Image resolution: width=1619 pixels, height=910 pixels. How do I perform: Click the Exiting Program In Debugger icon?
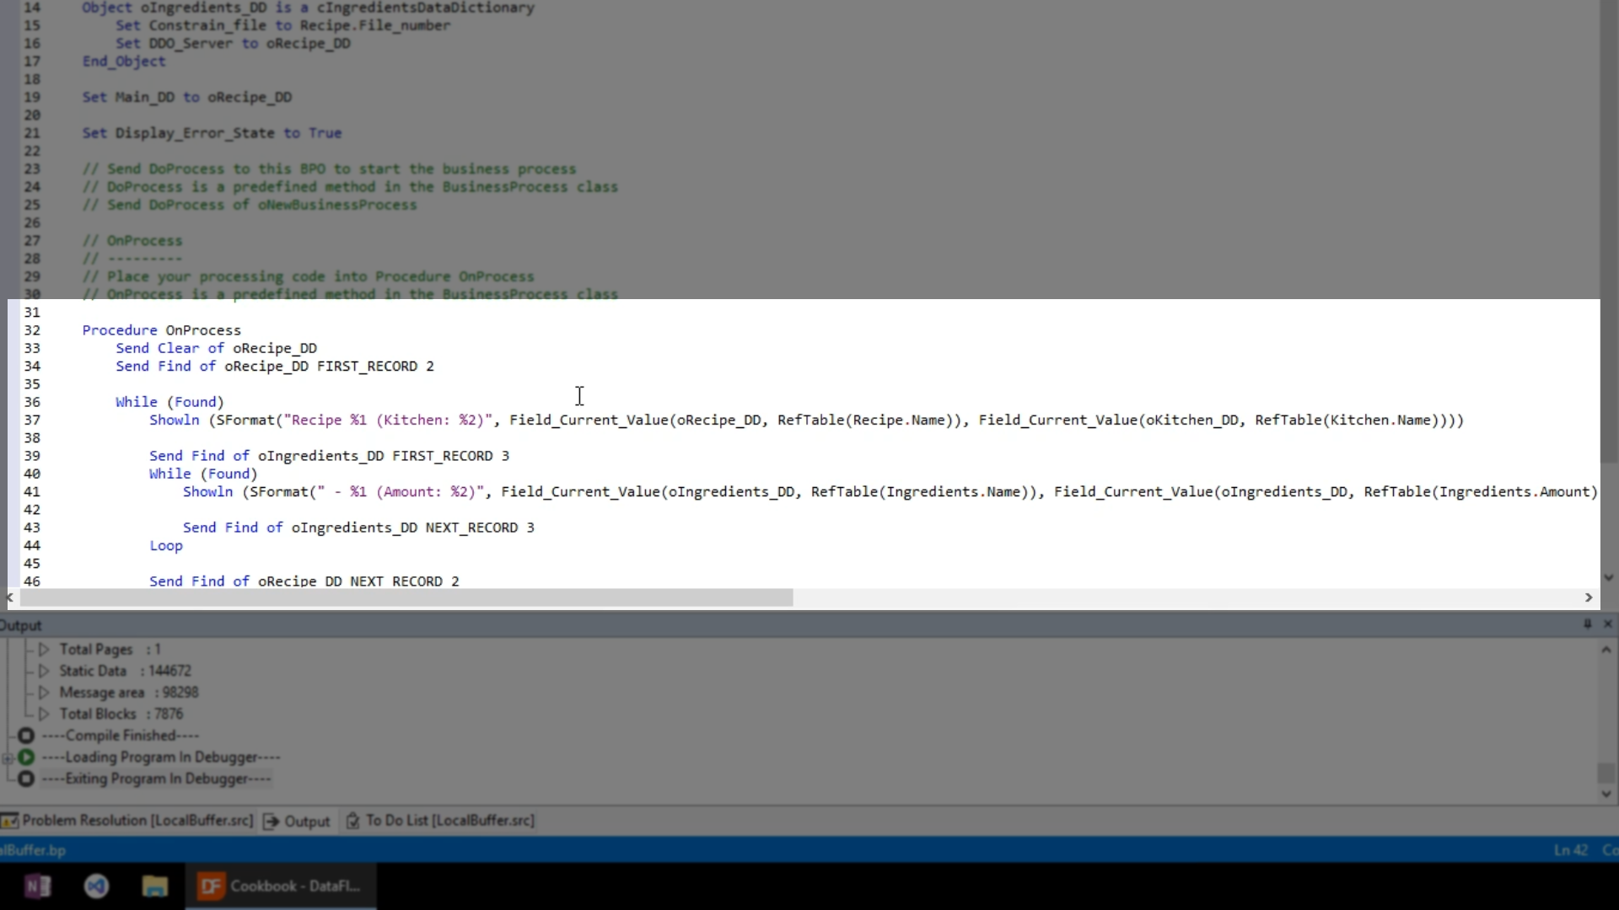click(26, 779)
